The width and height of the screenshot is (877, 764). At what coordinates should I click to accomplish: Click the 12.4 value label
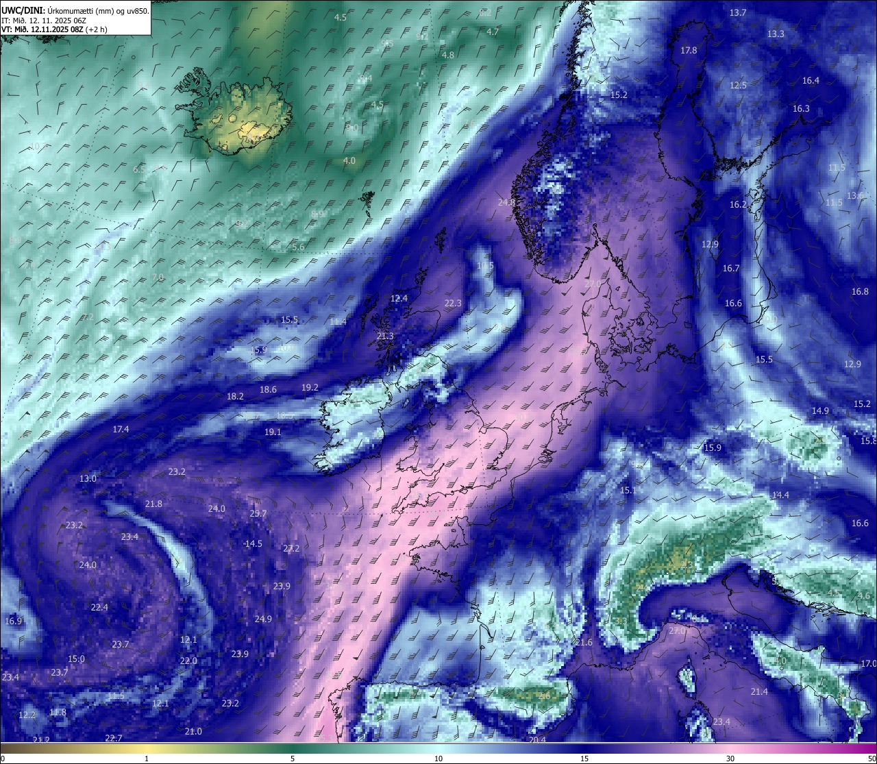coord(399,299)
